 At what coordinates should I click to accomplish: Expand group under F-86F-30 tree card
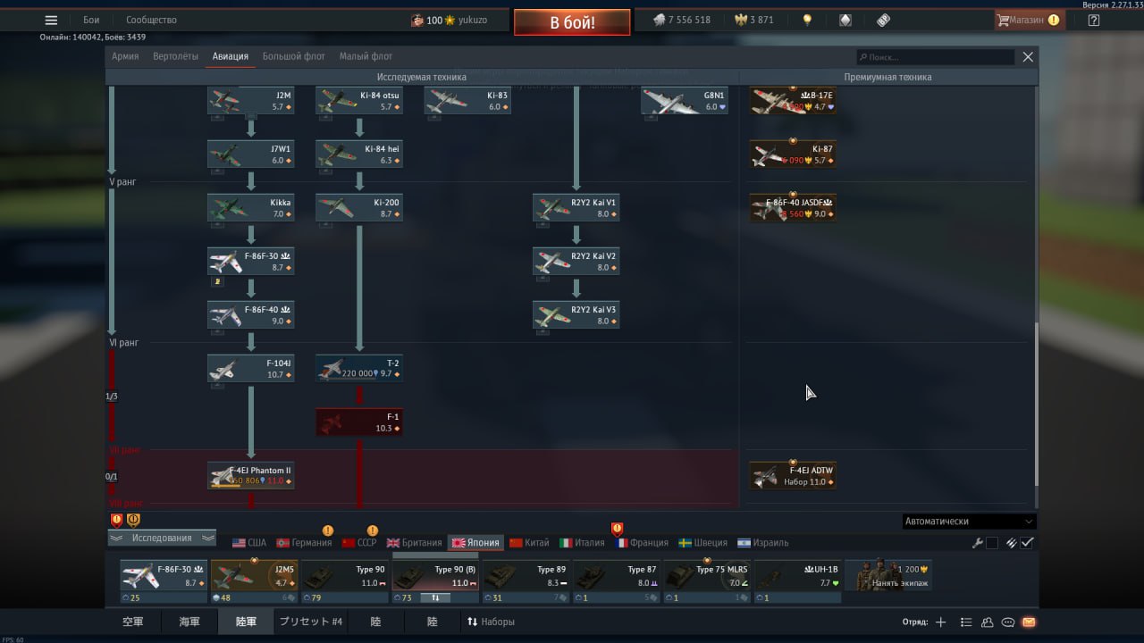[x=217, y=281]
